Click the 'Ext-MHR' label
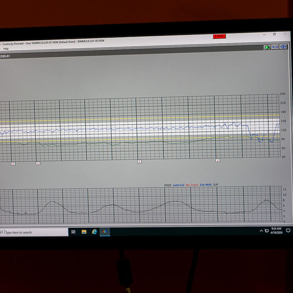The width and height of the screenshot is (293, 293). pyautogui.click(x=206, y=185)
